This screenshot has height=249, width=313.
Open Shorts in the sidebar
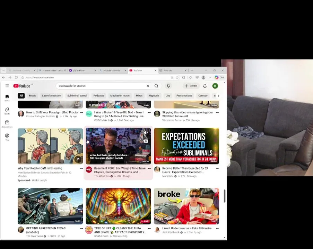pos(7,111)
